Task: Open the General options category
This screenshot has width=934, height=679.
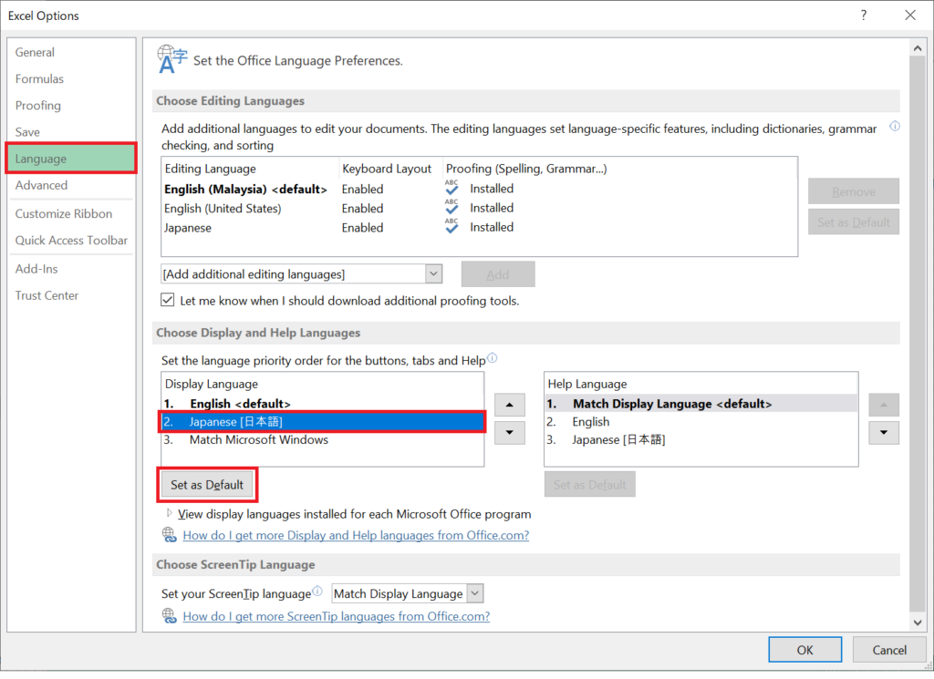Action: (71, 52)
